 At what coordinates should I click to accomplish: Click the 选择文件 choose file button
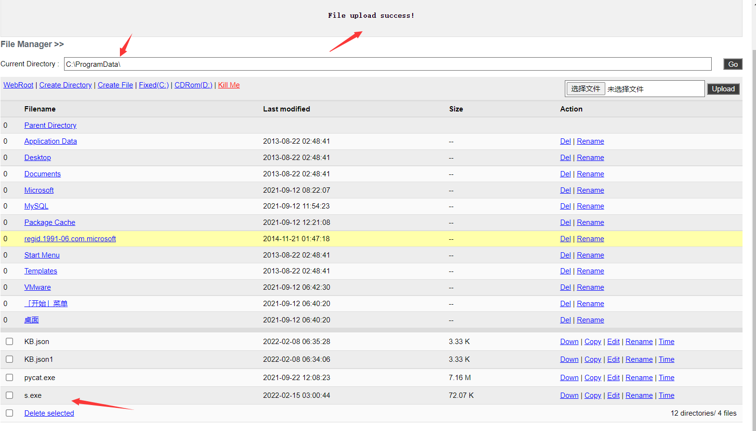[586, 88]
